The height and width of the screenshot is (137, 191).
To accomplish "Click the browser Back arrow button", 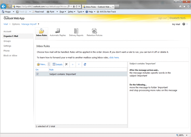I will click(x=3, y=6).
